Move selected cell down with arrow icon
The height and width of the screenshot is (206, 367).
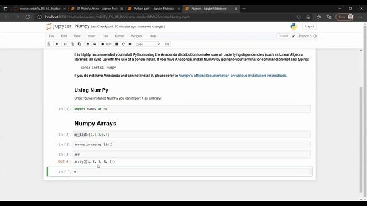point(95,44)
